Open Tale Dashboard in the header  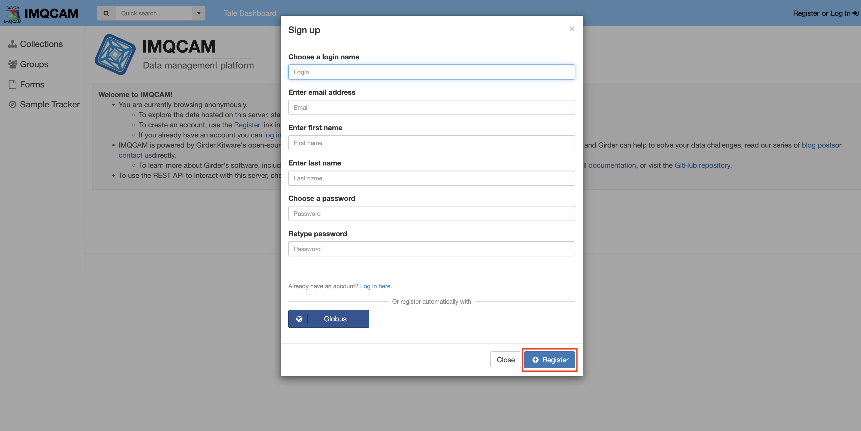click(250, 13)
